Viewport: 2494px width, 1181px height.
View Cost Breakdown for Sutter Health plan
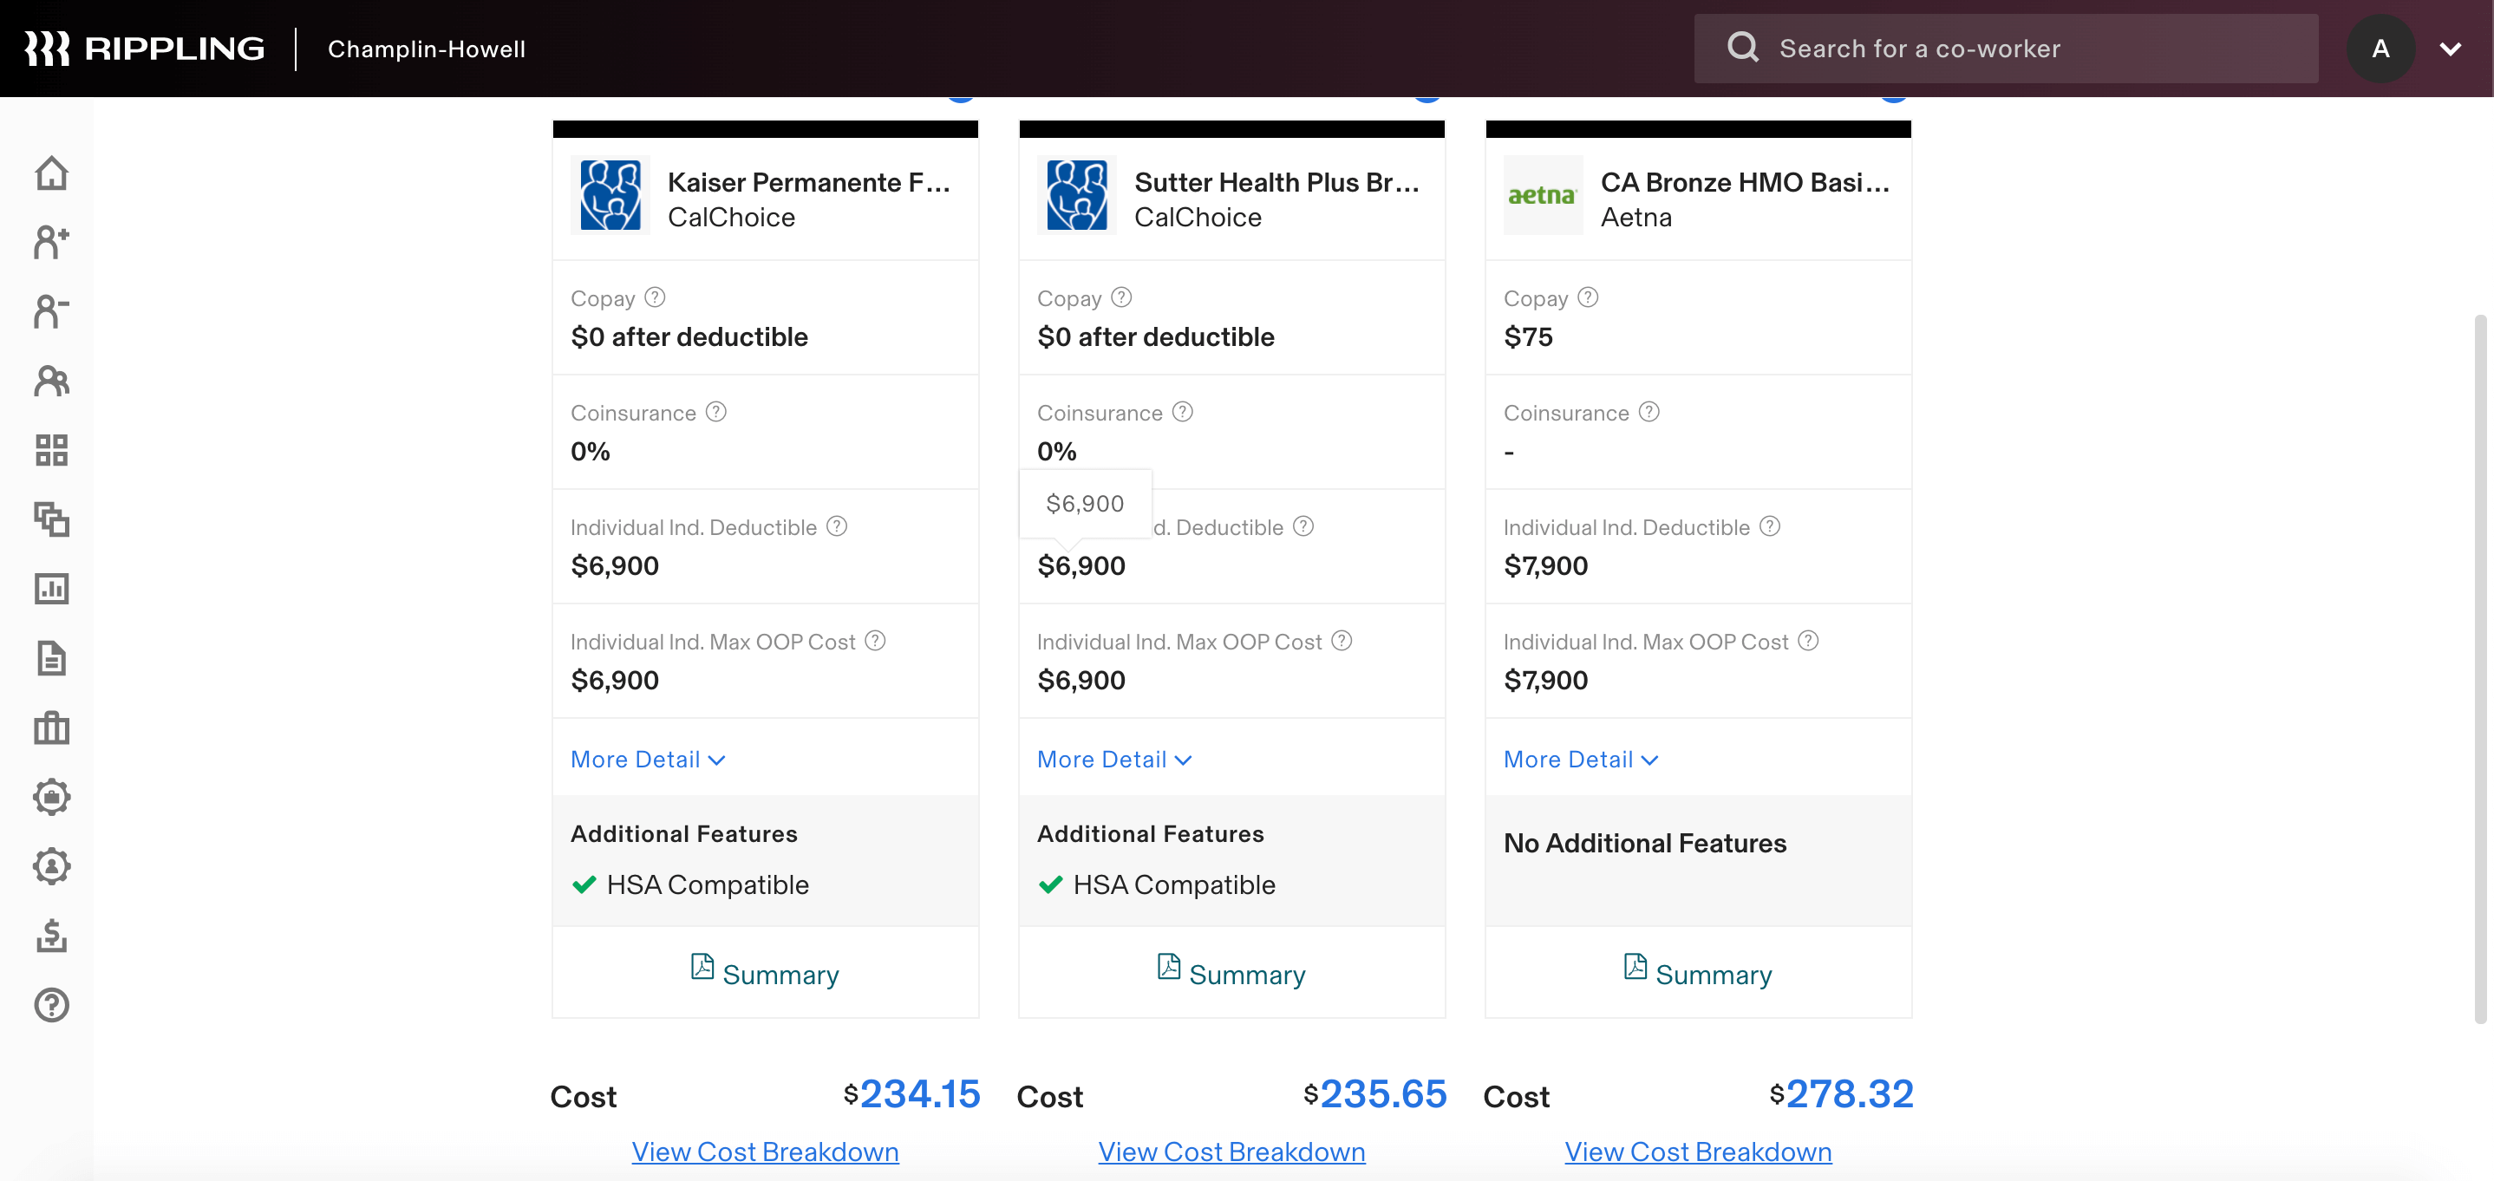(1231, 1152)
